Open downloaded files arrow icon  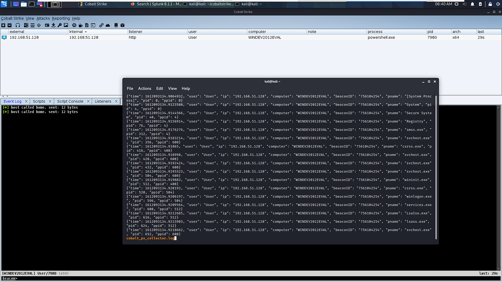pyautogui.click(x=53, y=25)
